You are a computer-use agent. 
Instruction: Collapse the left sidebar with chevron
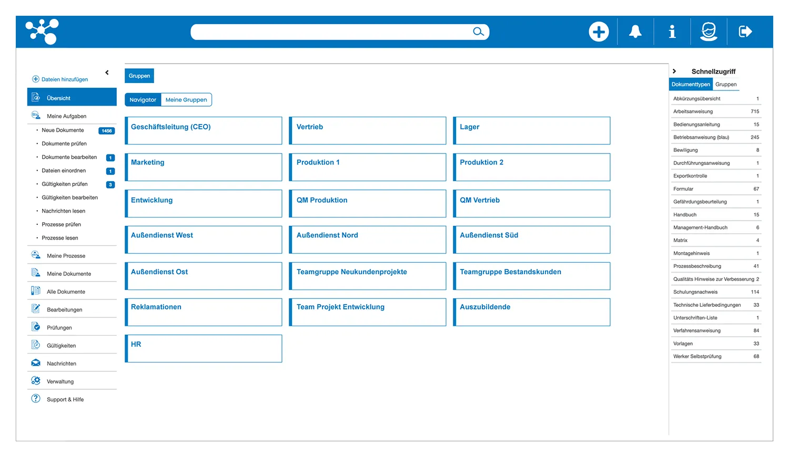(x=107, y=72)
